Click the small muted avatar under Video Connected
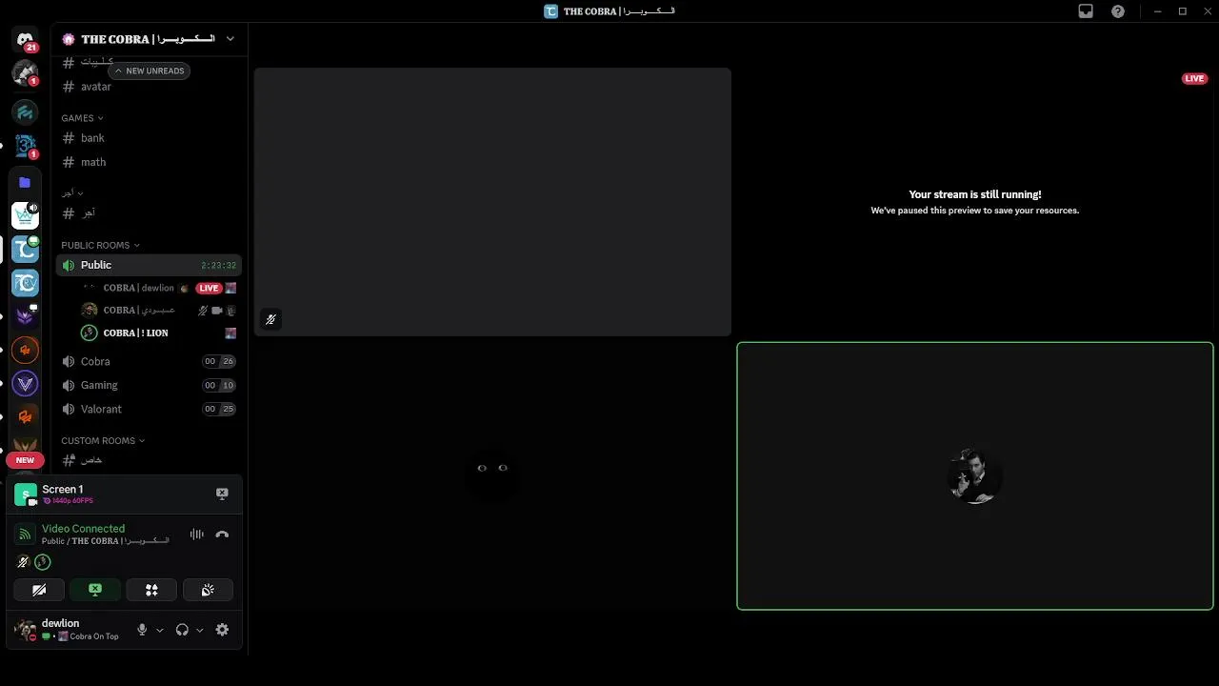Image resolution: width=1219 pixels, height=686 pixels. point(23,562)
